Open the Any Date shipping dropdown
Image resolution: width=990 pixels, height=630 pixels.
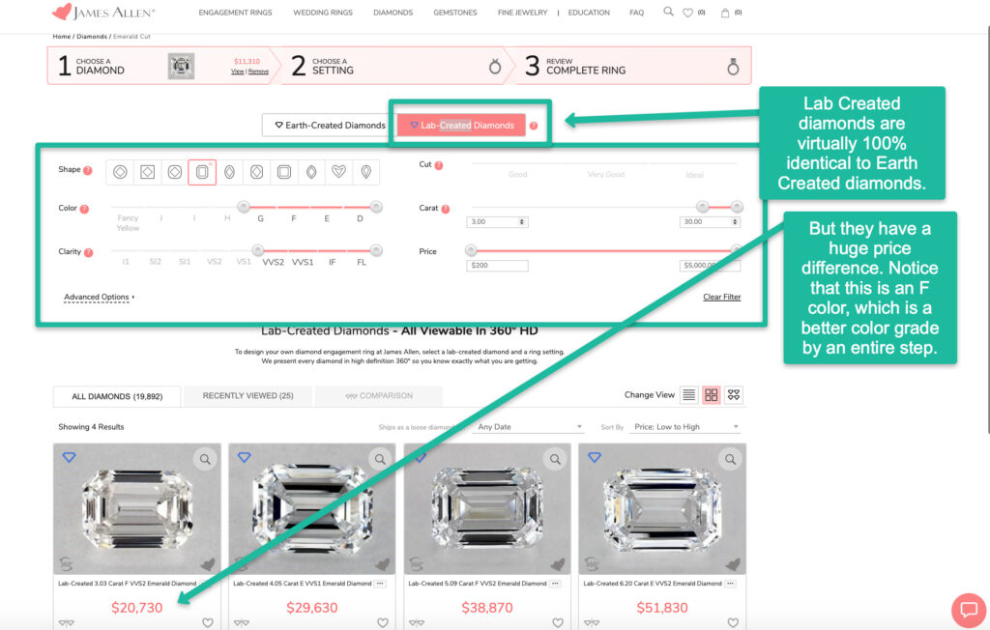coord(530,426)
